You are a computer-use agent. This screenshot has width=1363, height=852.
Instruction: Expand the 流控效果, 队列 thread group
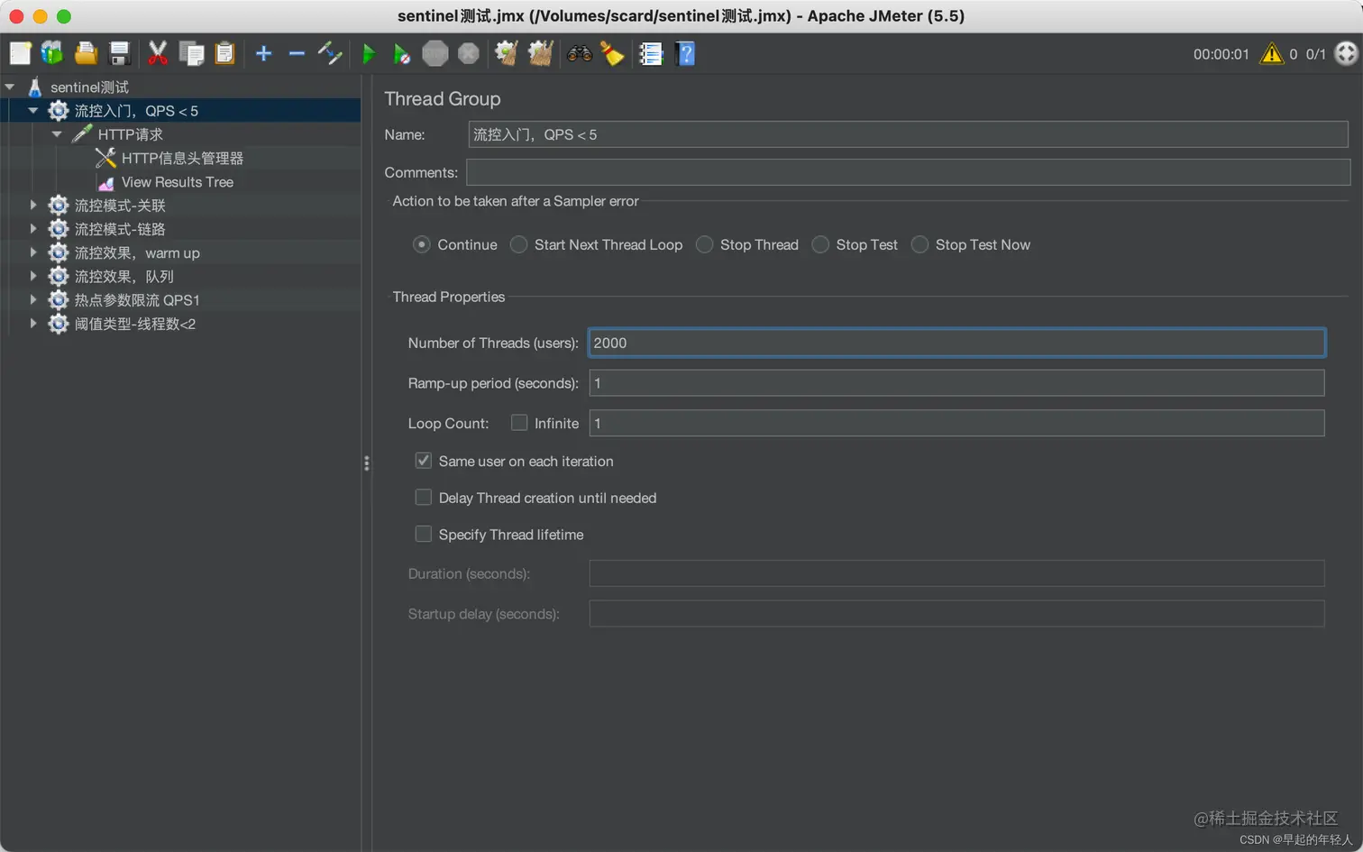[x=33, y=276]
